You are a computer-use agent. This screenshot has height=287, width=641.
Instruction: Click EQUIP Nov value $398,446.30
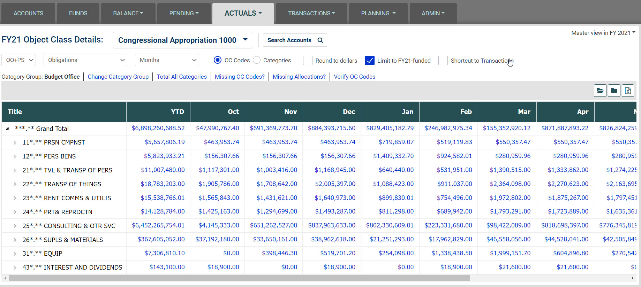pyautogui.click(x=279, y=253)
